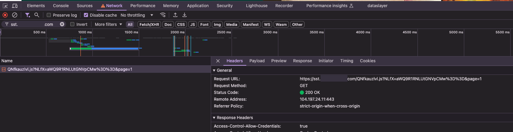Screen dimensions: 513x132
Task: Filter requests by WS type
Action: (x=267, y=24)
